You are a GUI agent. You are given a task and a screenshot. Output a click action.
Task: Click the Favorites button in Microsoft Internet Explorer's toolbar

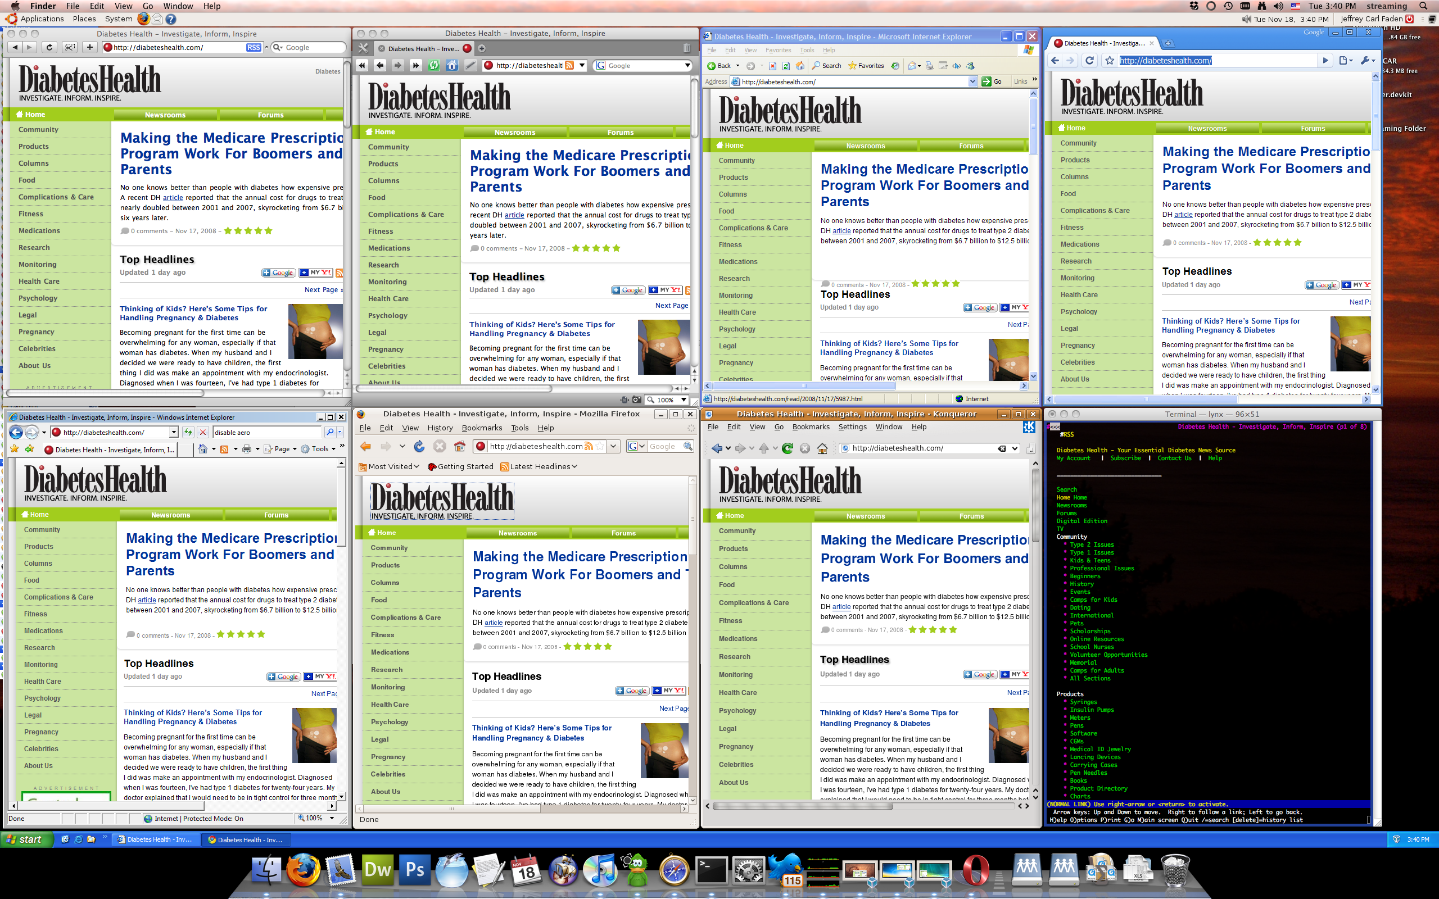click(866, 66)
